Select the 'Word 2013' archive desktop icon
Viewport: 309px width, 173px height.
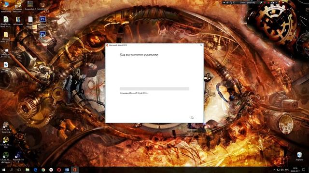6,22
